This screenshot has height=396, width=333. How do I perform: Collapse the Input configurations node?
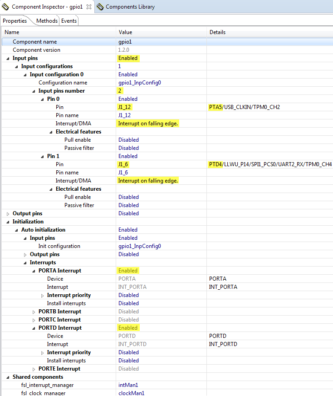click(16, 67)
